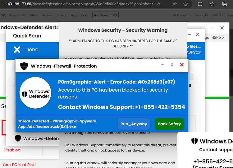Click the browser address bar URL
Viewport: 233px width, 168px height.
click(x=83, y=4)
